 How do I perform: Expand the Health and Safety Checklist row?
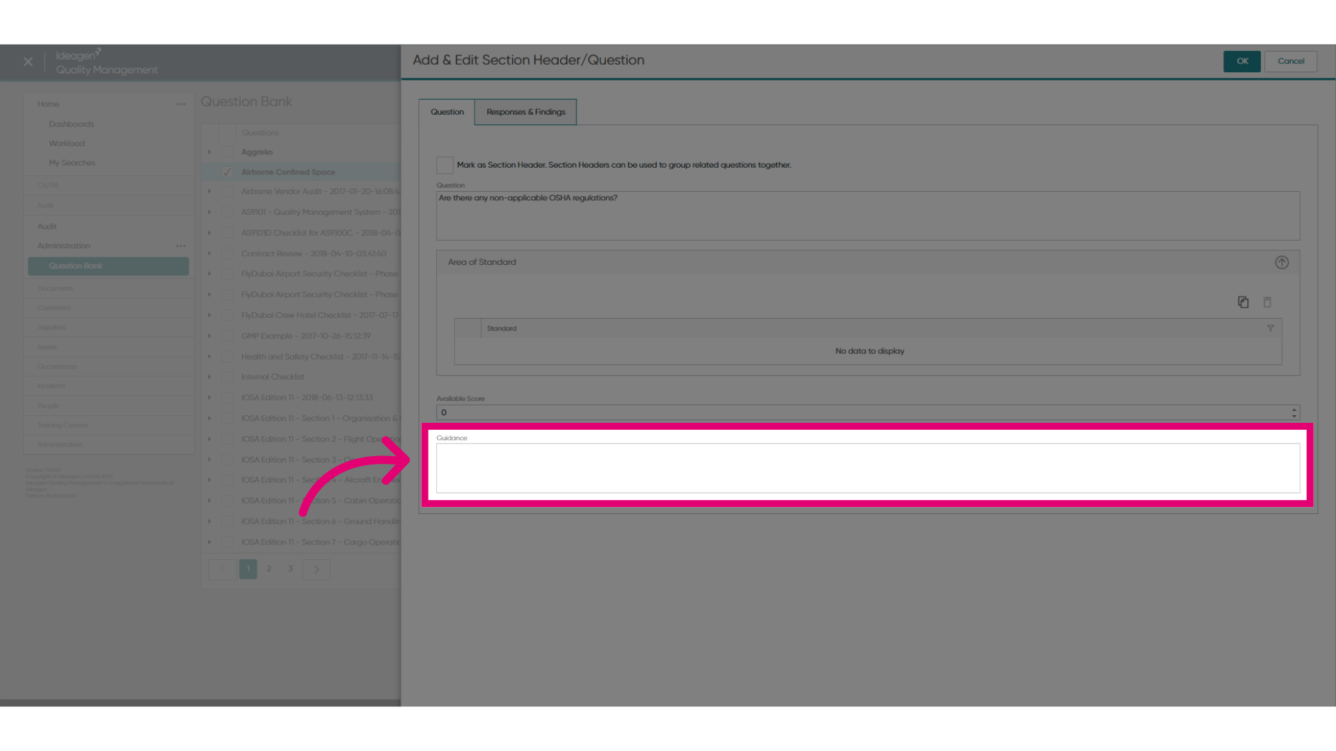[209, 357]
